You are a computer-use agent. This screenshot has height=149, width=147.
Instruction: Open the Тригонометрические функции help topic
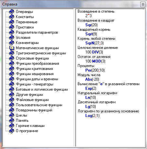point(41,53)
